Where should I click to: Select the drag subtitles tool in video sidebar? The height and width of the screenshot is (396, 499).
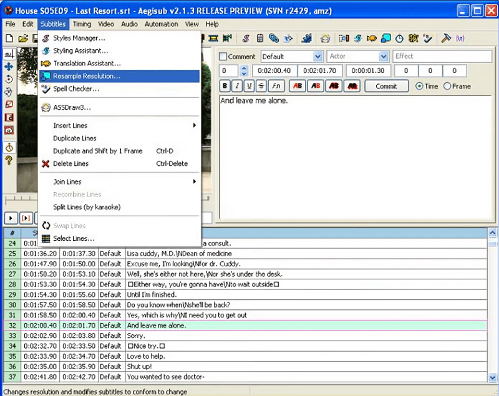[9, 67]
